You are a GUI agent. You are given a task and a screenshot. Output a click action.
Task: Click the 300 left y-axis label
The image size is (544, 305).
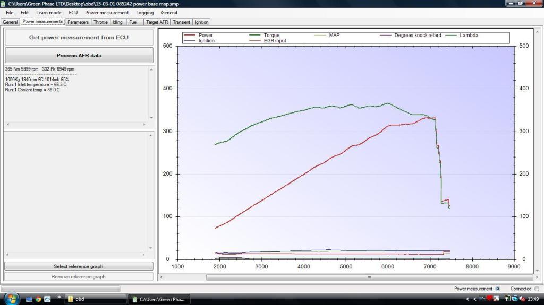click(167, 132)
